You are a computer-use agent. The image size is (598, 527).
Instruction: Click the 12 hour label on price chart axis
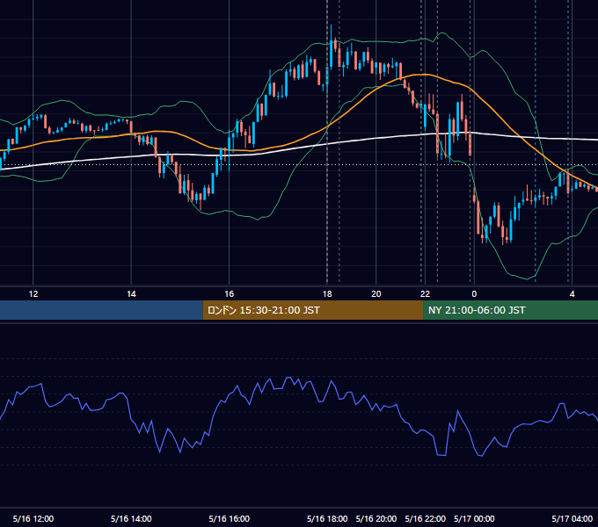(33, 294)
